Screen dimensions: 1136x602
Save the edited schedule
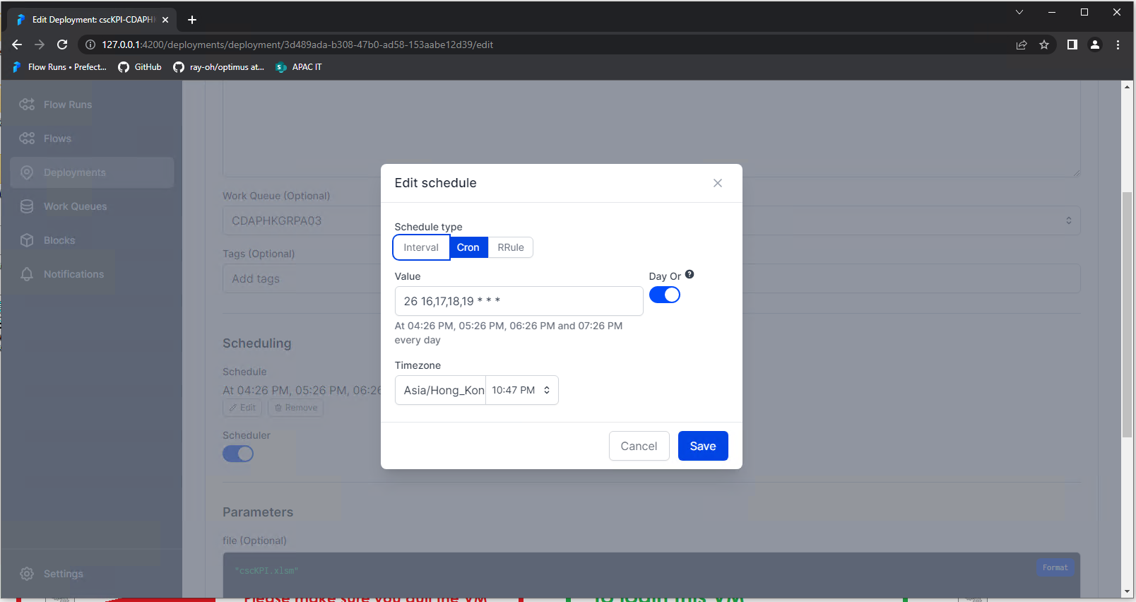click(x=703, y=446)
